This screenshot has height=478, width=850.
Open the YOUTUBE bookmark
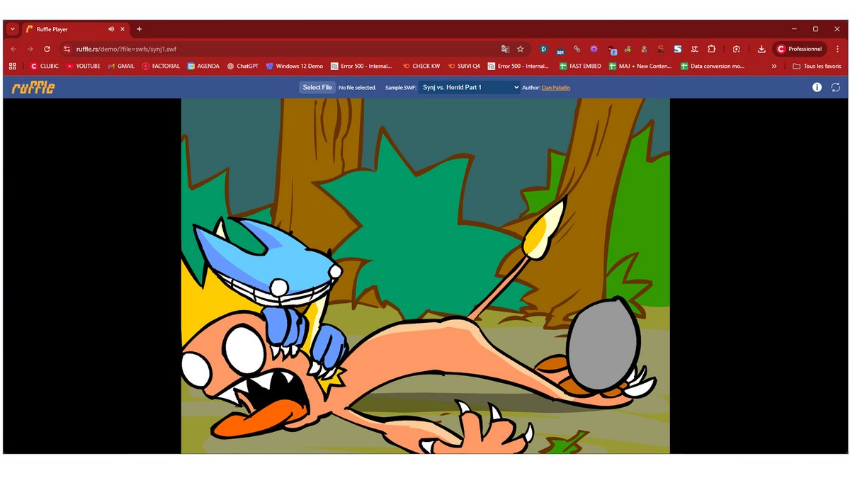(x=83, y=66)
